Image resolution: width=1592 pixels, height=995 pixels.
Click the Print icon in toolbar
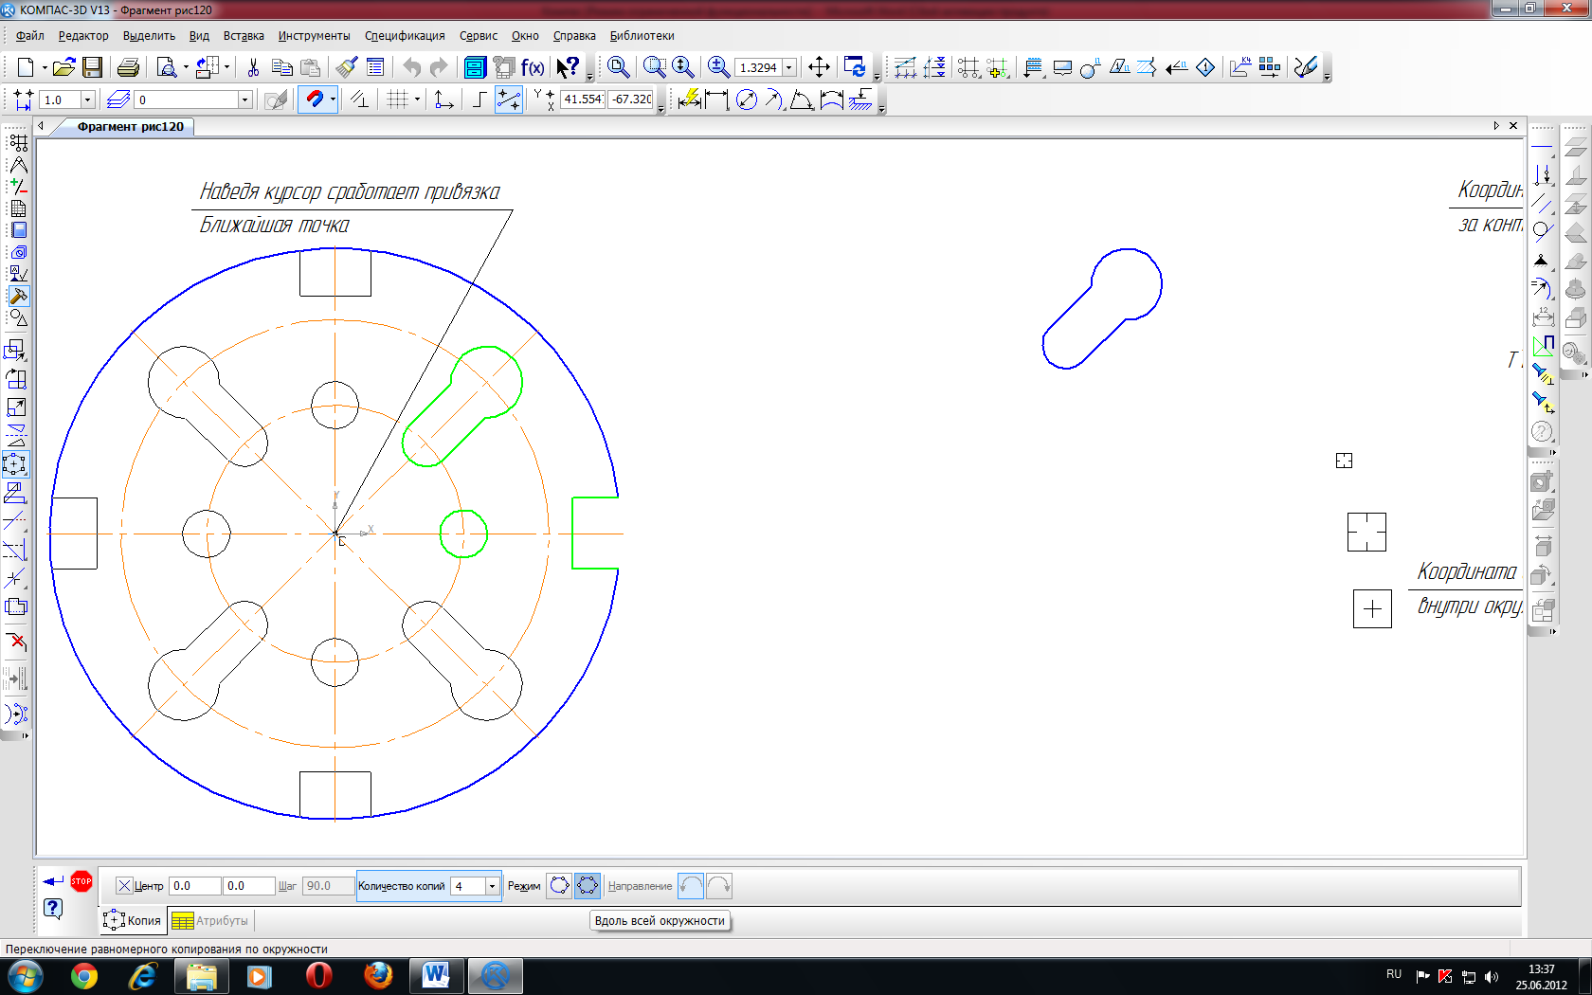point(128,67)
